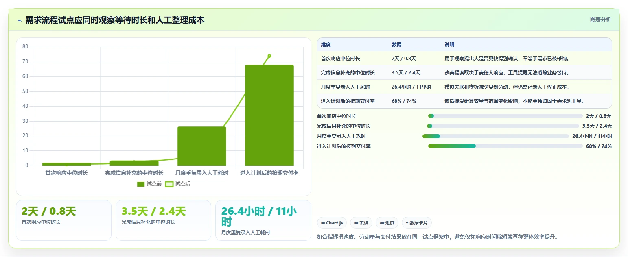The width and height of the screenshot is (628, 257).
Task: Click the 进入计划后的按期交付率 progress bar
Action: pyautogui.click(x=505, y=146)
